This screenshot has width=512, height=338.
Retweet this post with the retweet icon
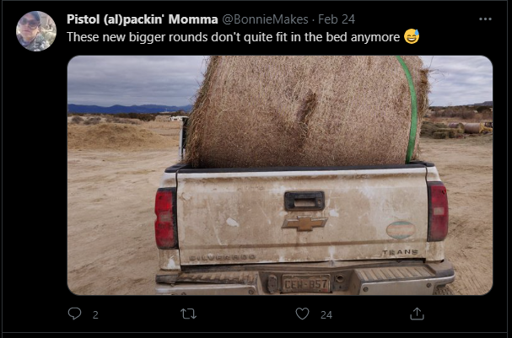(x=188, y=314)
